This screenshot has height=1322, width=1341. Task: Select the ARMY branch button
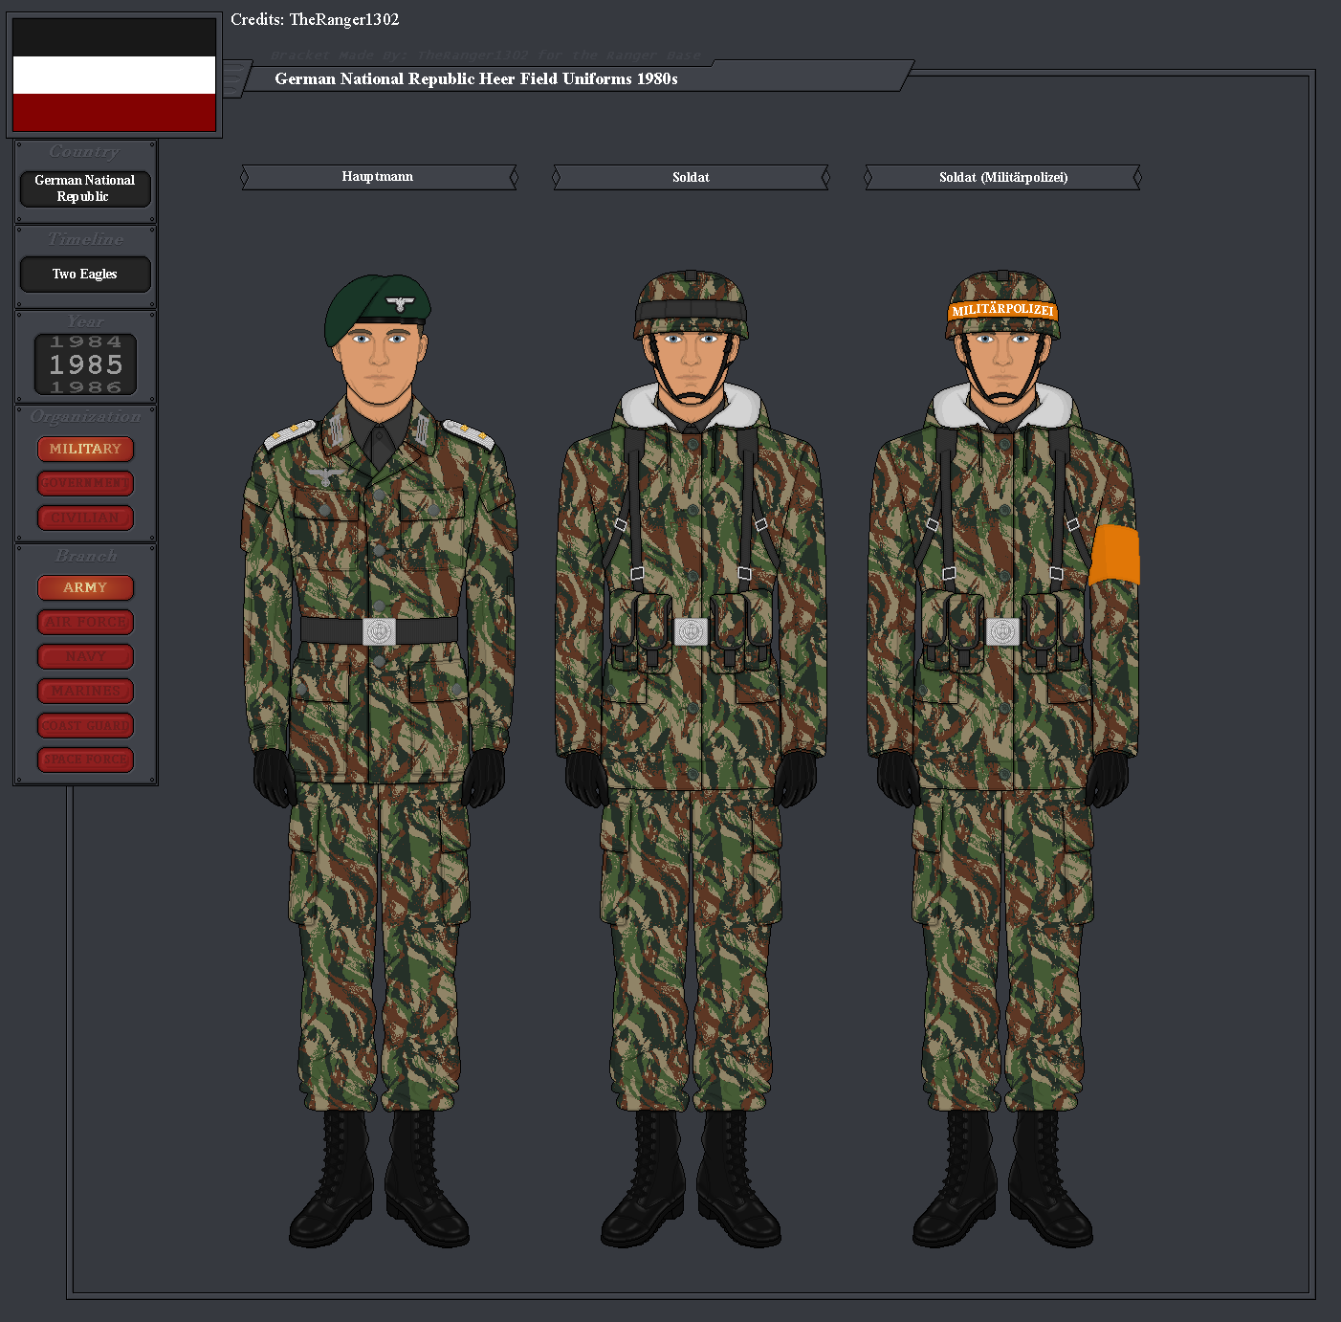(85, 587)
